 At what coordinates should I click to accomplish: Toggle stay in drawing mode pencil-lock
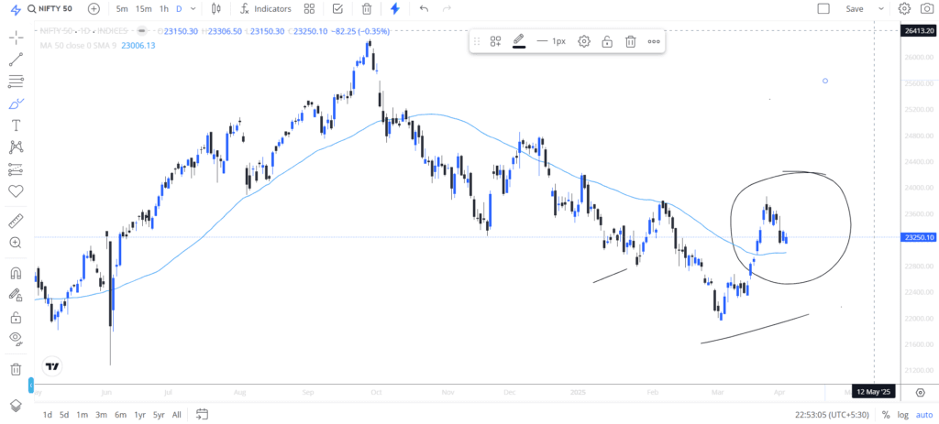[x=17, y=295]
